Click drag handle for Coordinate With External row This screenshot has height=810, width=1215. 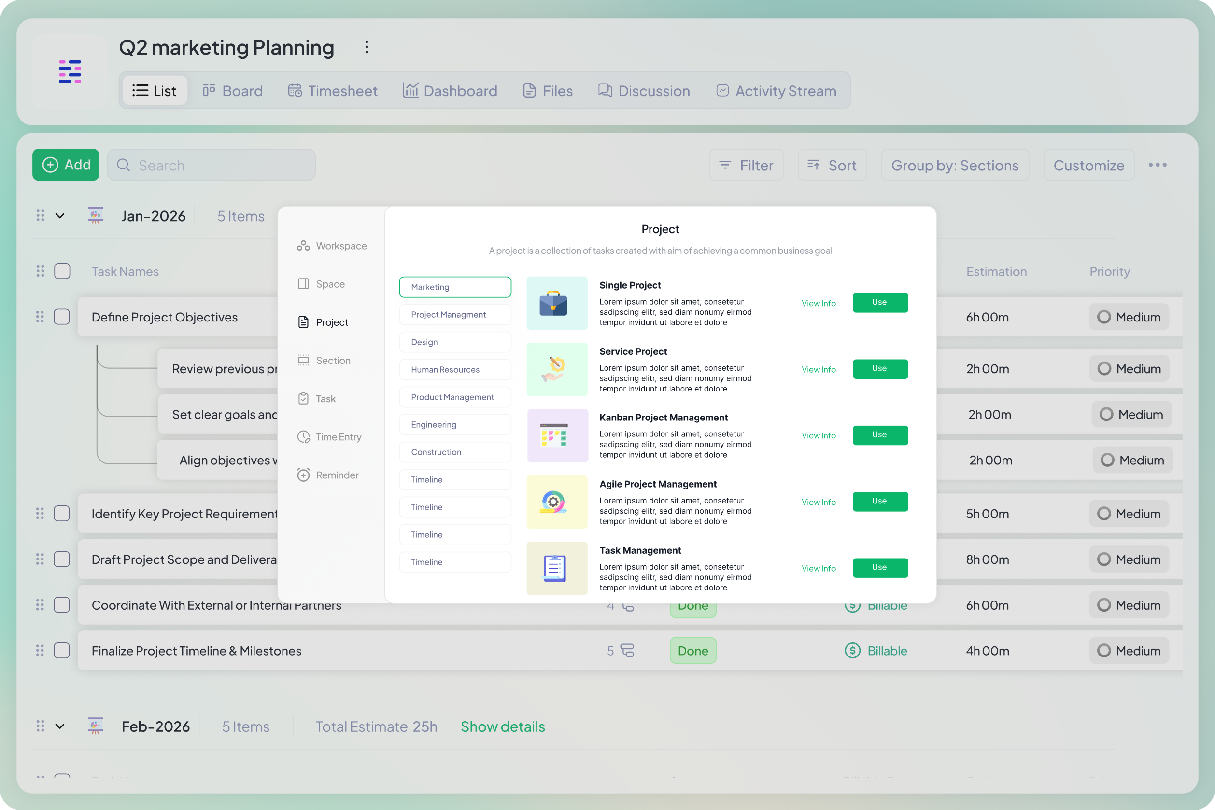tap(40, 604)
